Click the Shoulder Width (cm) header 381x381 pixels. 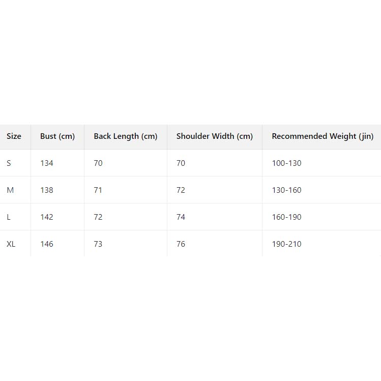[x=214, y=136]
